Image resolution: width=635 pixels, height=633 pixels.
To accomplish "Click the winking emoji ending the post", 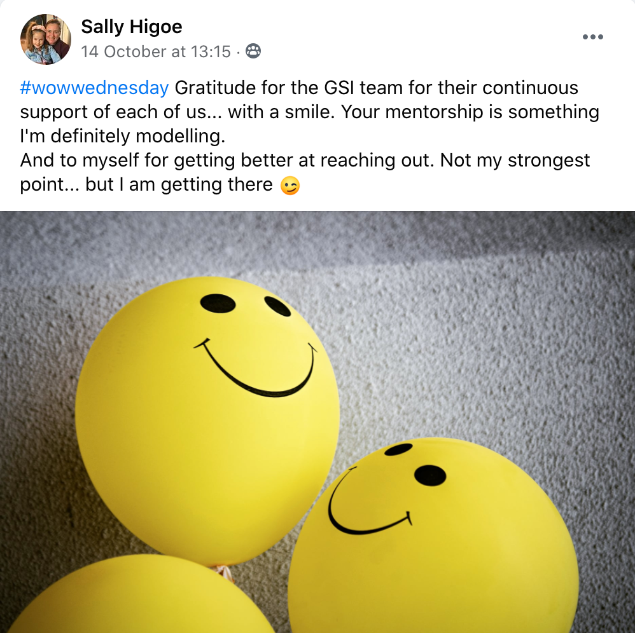I will tap(290, 185).
